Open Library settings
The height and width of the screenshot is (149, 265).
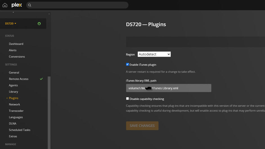pyautogui.click(x=14, y=92)
